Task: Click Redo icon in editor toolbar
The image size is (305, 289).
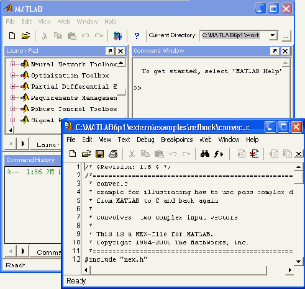Action: (186, 154)
